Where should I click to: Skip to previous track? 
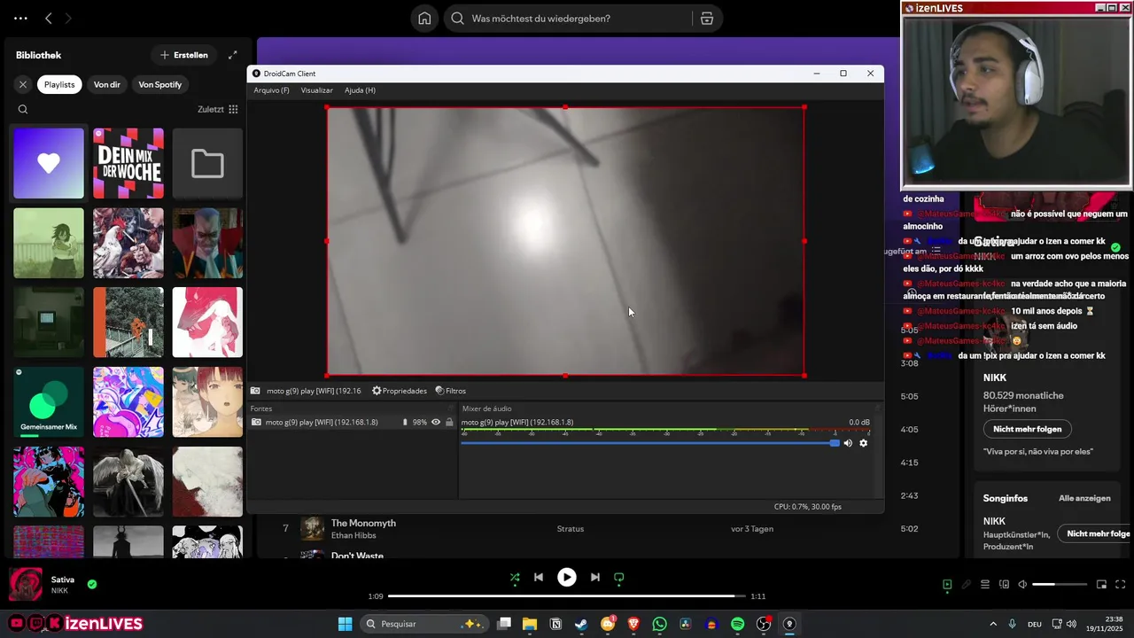(539, 578)
